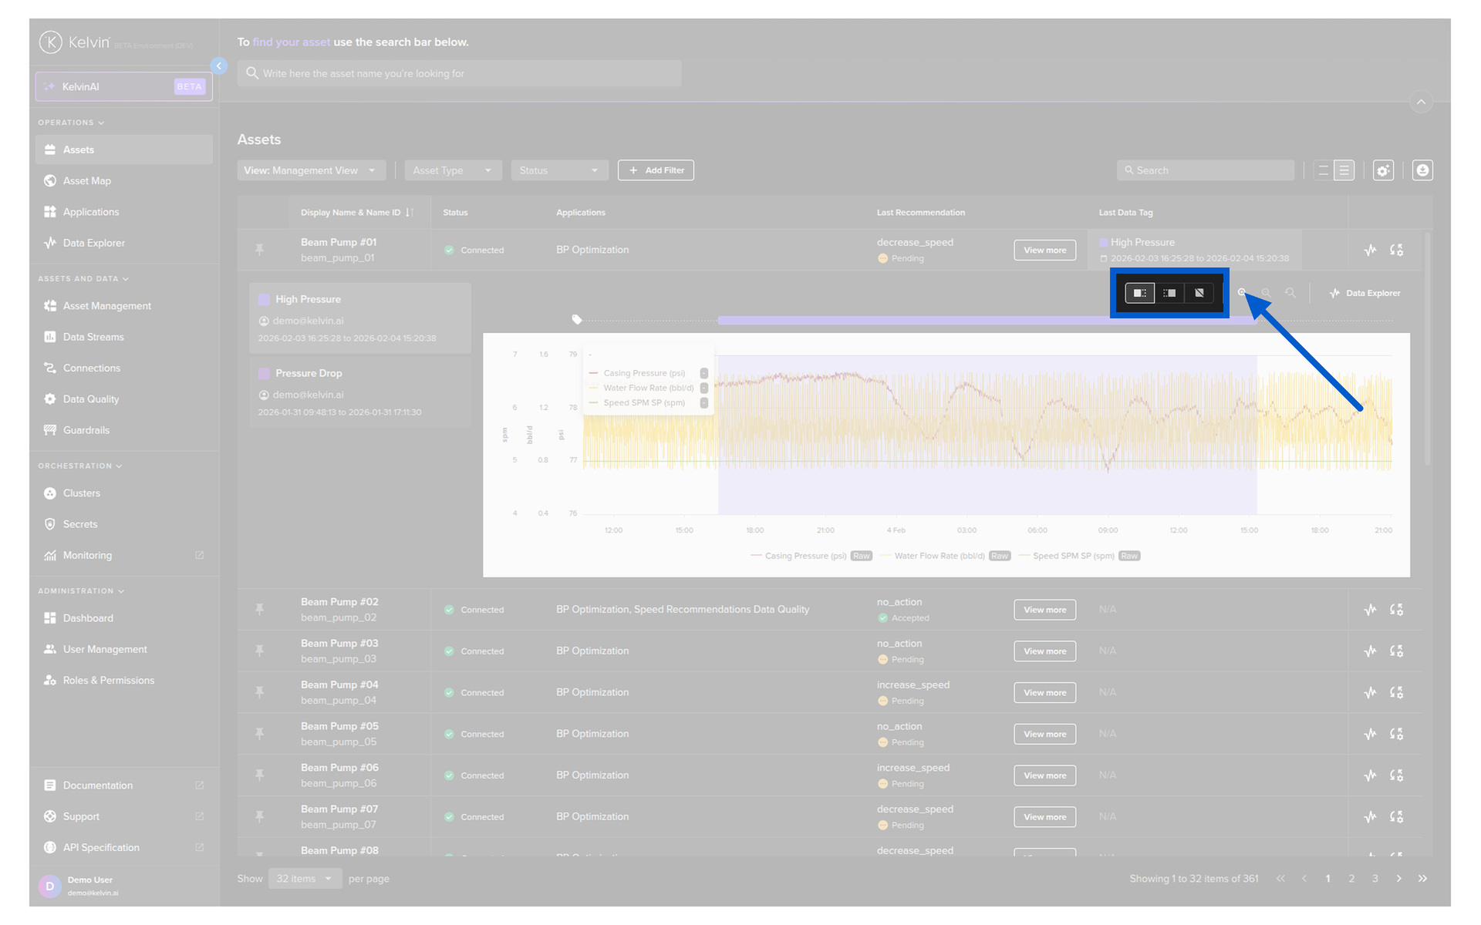Click View more for Beam Pump #04

[x=1044, y=693]
